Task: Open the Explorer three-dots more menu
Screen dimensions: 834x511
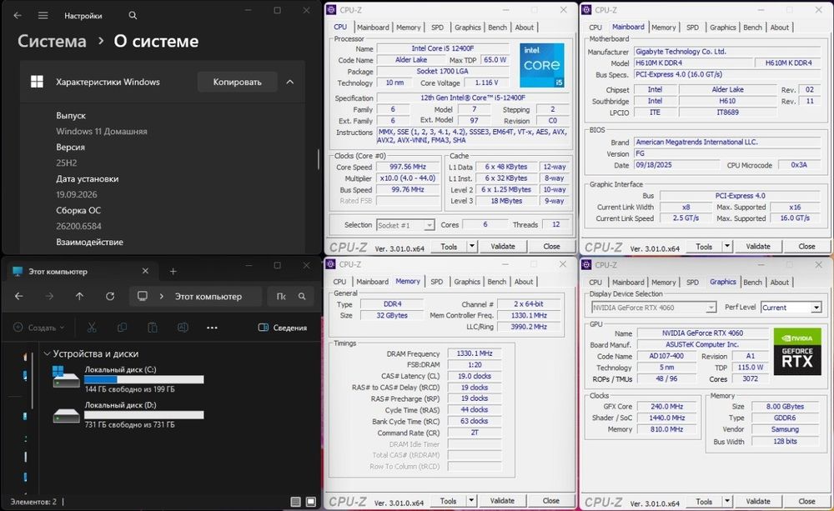Action: coord(212,328)
